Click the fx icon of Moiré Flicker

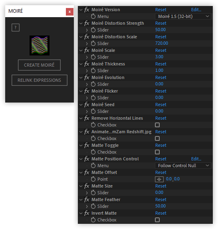click(87, 91)
